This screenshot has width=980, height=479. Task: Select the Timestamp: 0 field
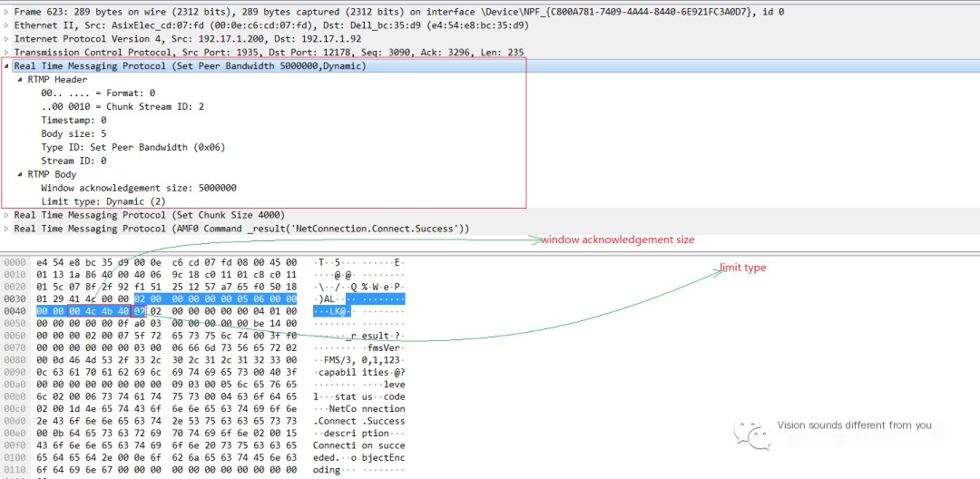pos(73,121)
